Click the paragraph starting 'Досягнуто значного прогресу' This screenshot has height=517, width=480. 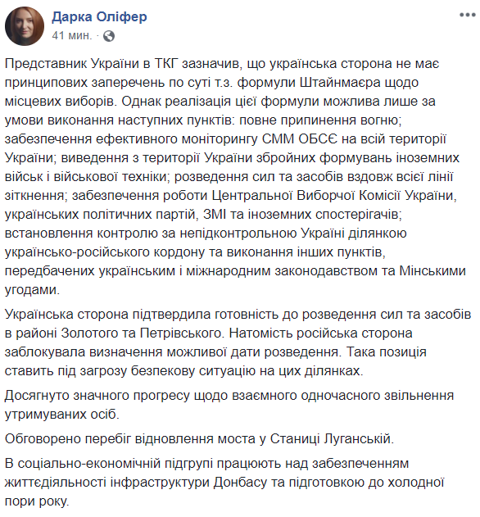coord(229,404)
